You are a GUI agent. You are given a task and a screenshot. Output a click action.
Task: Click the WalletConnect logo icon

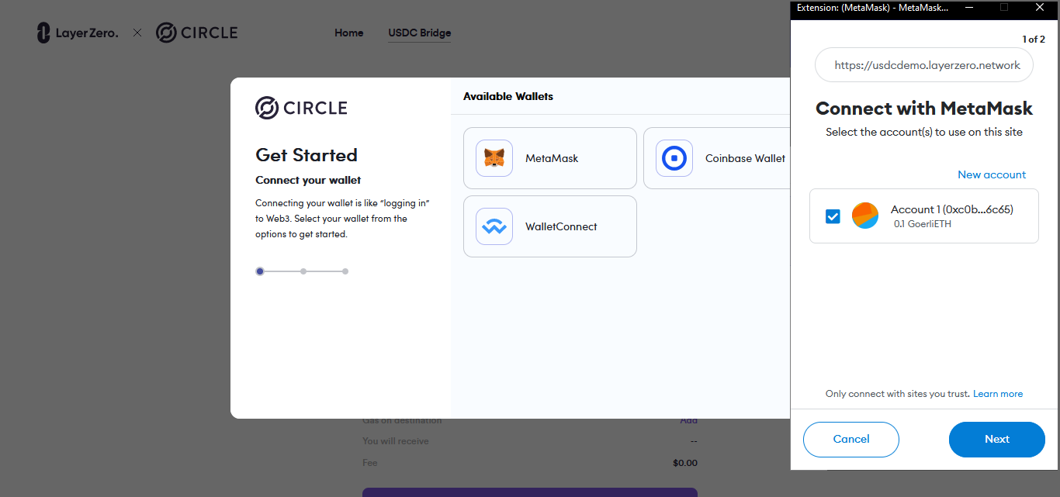[x=494, y=226]
